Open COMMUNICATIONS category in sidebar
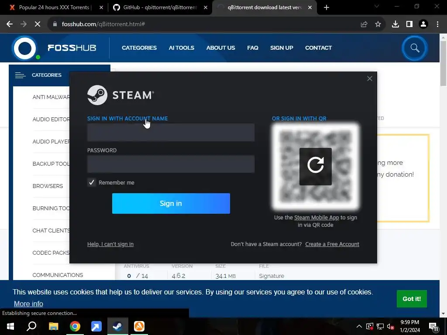 [58, 275]
